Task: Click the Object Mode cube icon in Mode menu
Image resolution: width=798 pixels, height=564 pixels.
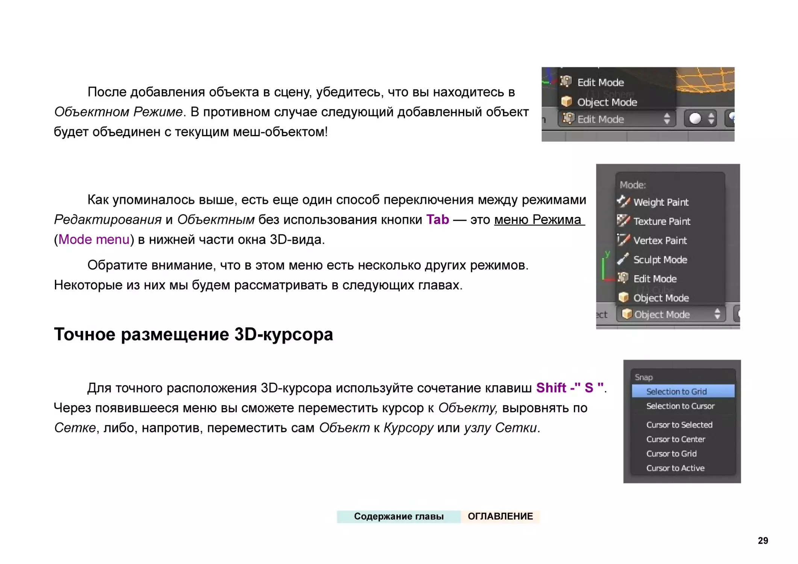Action: click(x=623, y=297)
